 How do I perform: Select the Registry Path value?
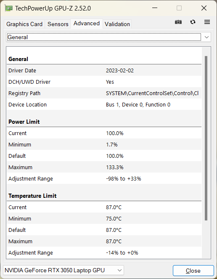pyautogui.click(x=152, y=93)
